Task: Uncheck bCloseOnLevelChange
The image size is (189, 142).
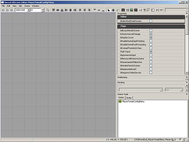Action: [x=151, y=34]
